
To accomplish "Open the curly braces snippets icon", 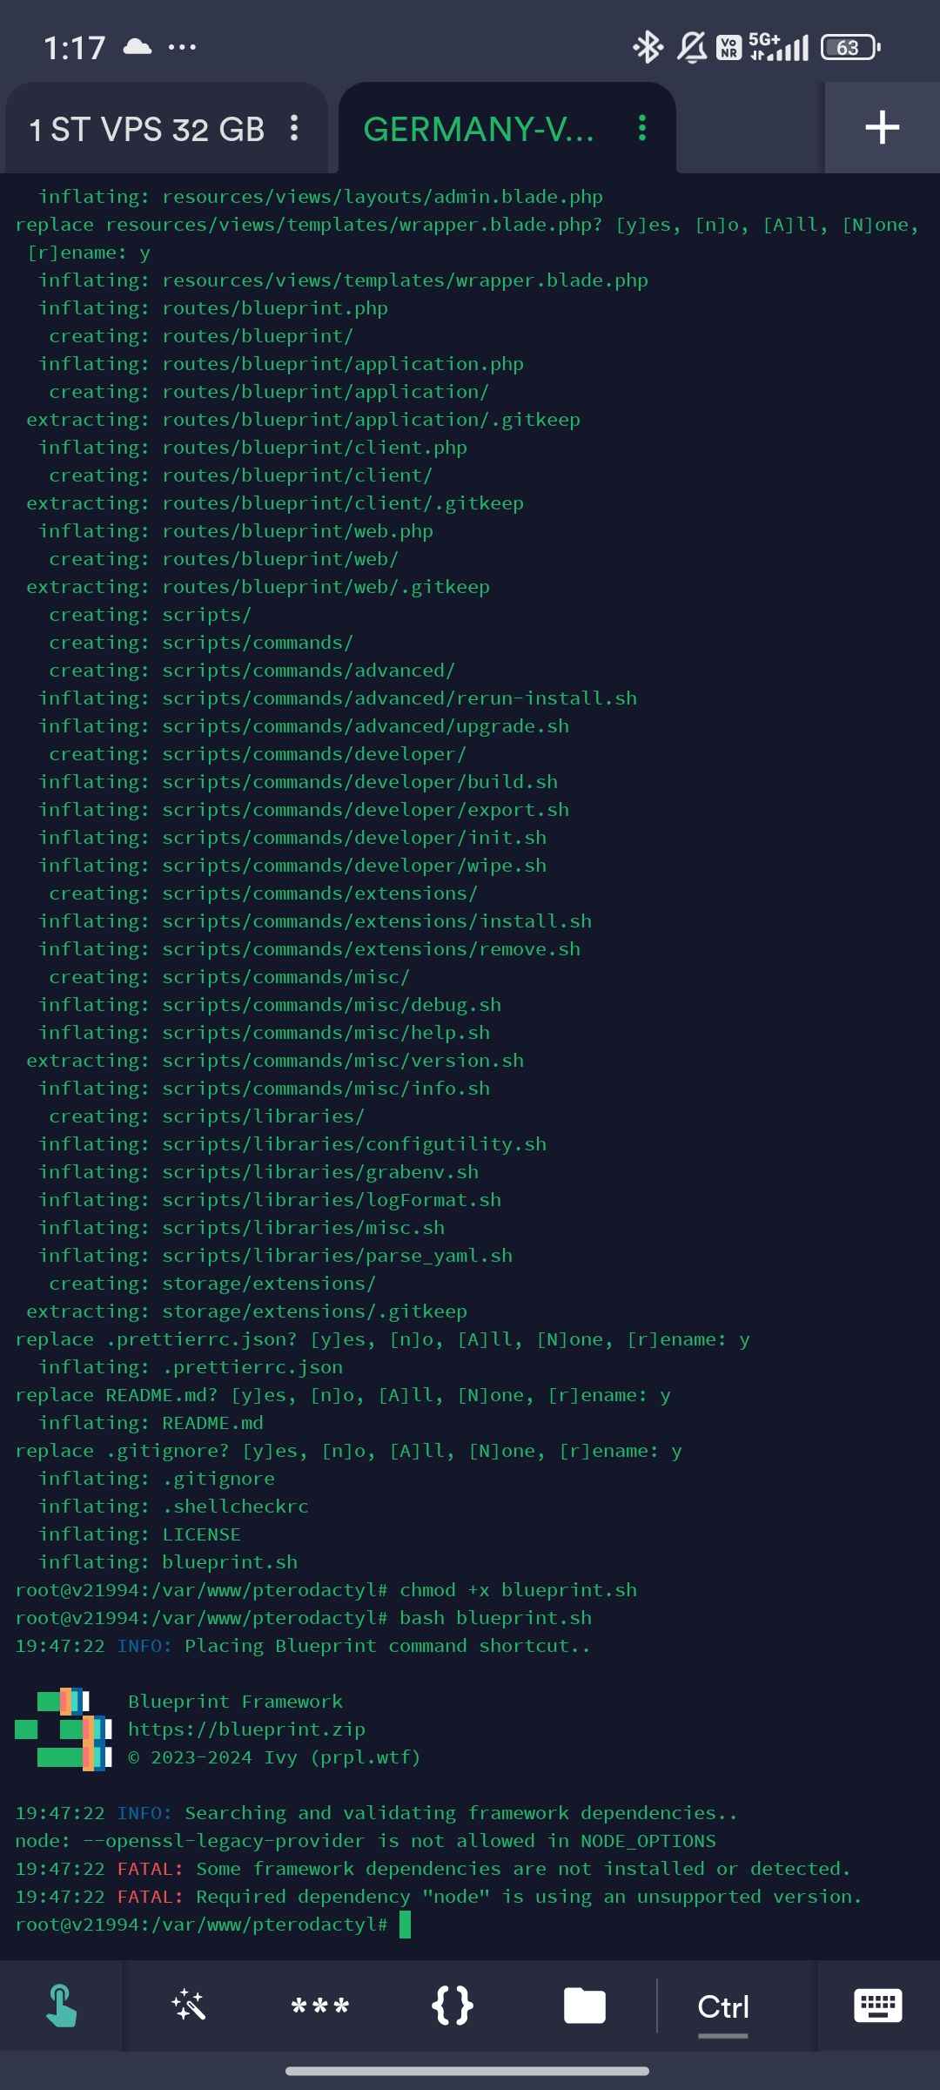I will coord(453,2006).
